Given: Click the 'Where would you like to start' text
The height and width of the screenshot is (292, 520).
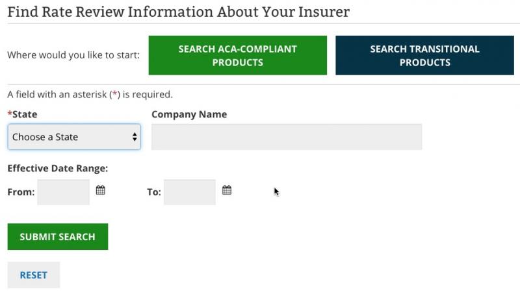Looking at the screenshot, I should 73,55.
